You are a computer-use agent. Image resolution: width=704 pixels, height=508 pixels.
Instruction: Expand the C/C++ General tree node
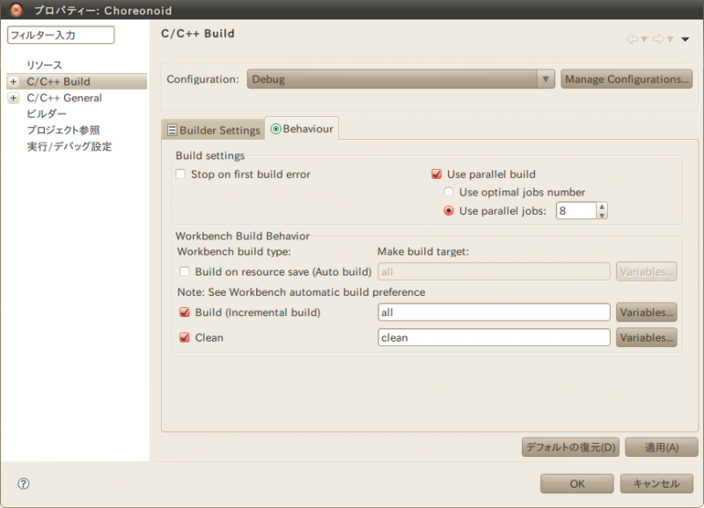tap(13, 98)
